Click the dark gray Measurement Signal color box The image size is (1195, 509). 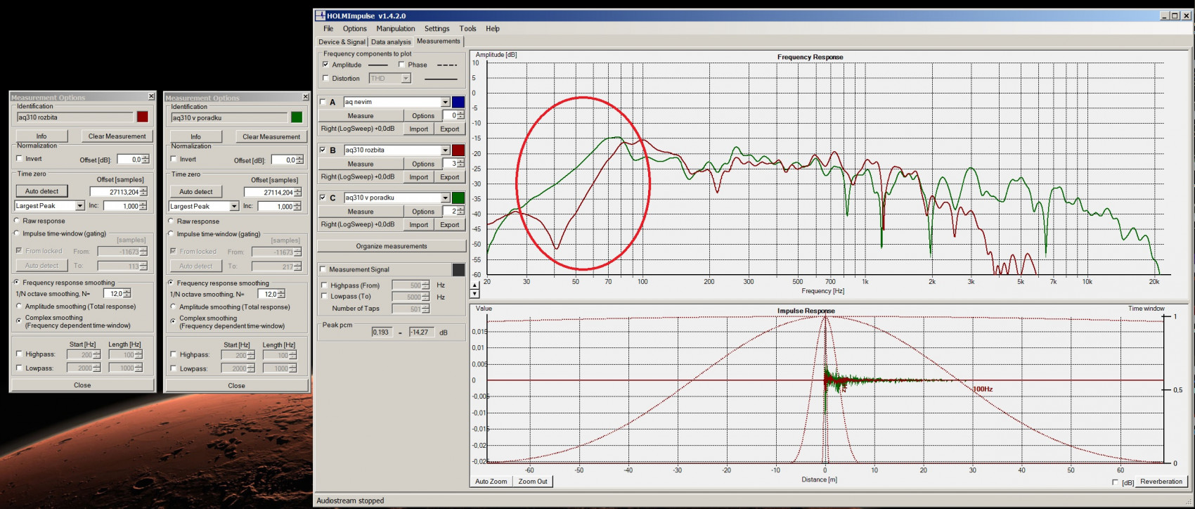(x=458, y=270)
